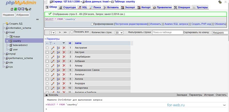Image resolution: width=229 pixels, height=112 pixels.
Task: Select the checkbox for row Ангилья
Action: point(47,74)
